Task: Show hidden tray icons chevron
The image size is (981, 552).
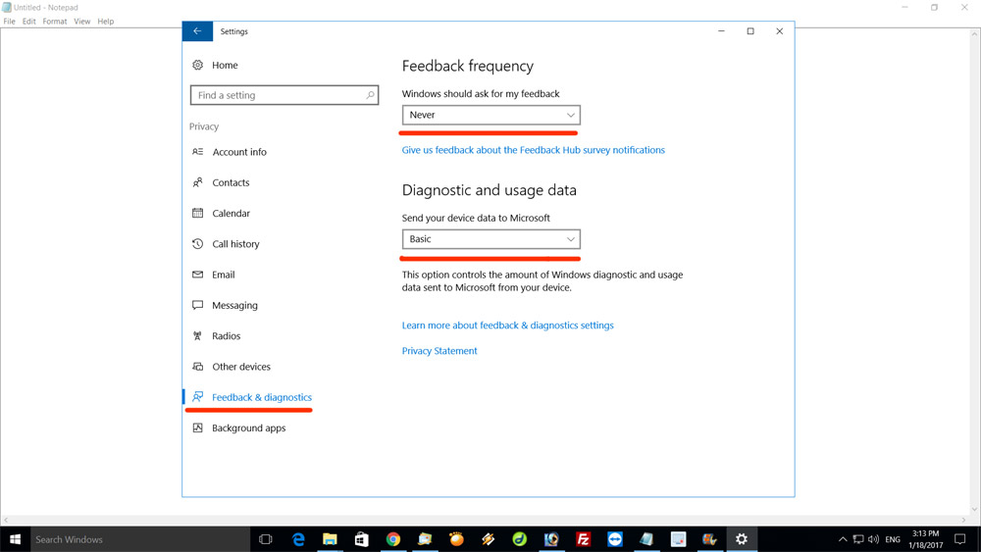Action: [x=843, y=539]
